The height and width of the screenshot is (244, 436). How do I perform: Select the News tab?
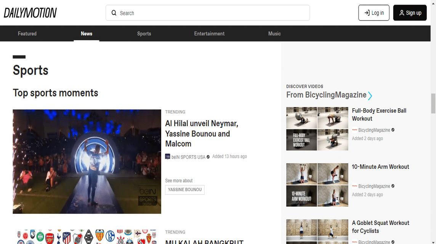(x=87, y=34)
